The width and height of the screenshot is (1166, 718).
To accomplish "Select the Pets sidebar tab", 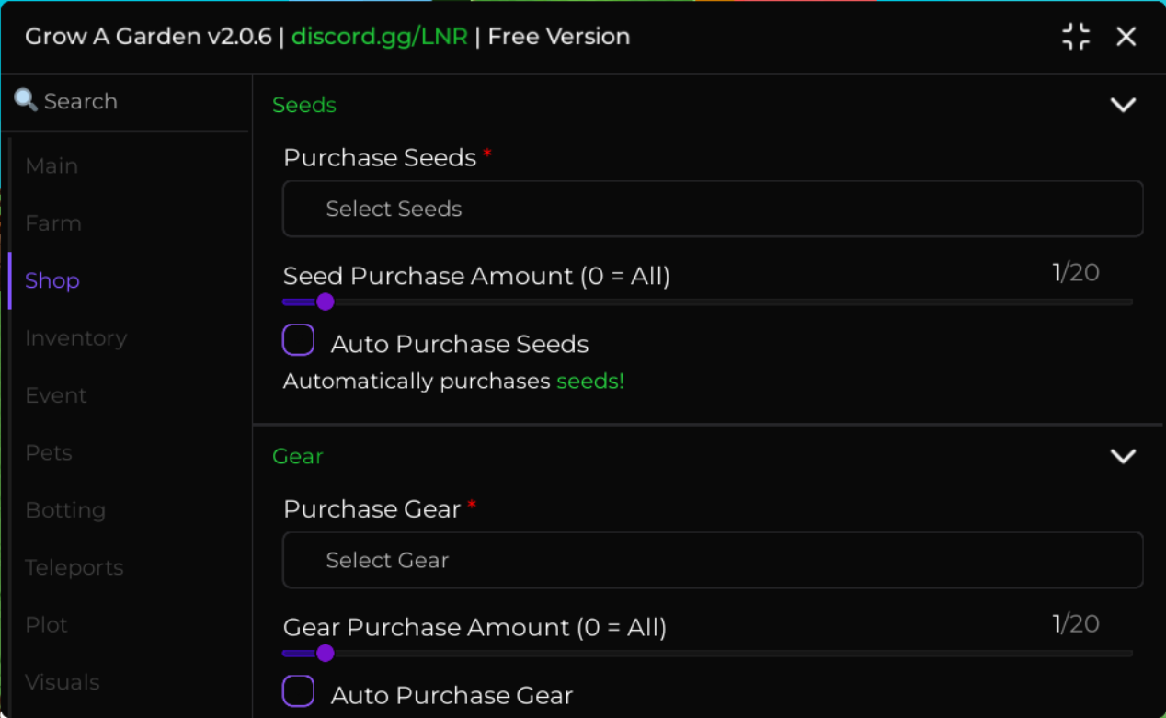I will point(49,453).
